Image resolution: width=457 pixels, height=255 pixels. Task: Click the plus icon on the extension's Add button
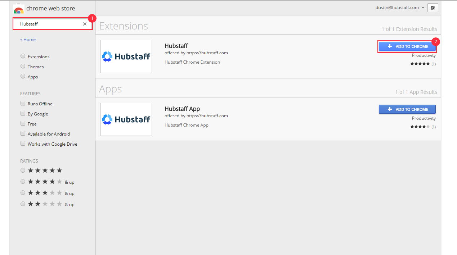pos(389,46)
